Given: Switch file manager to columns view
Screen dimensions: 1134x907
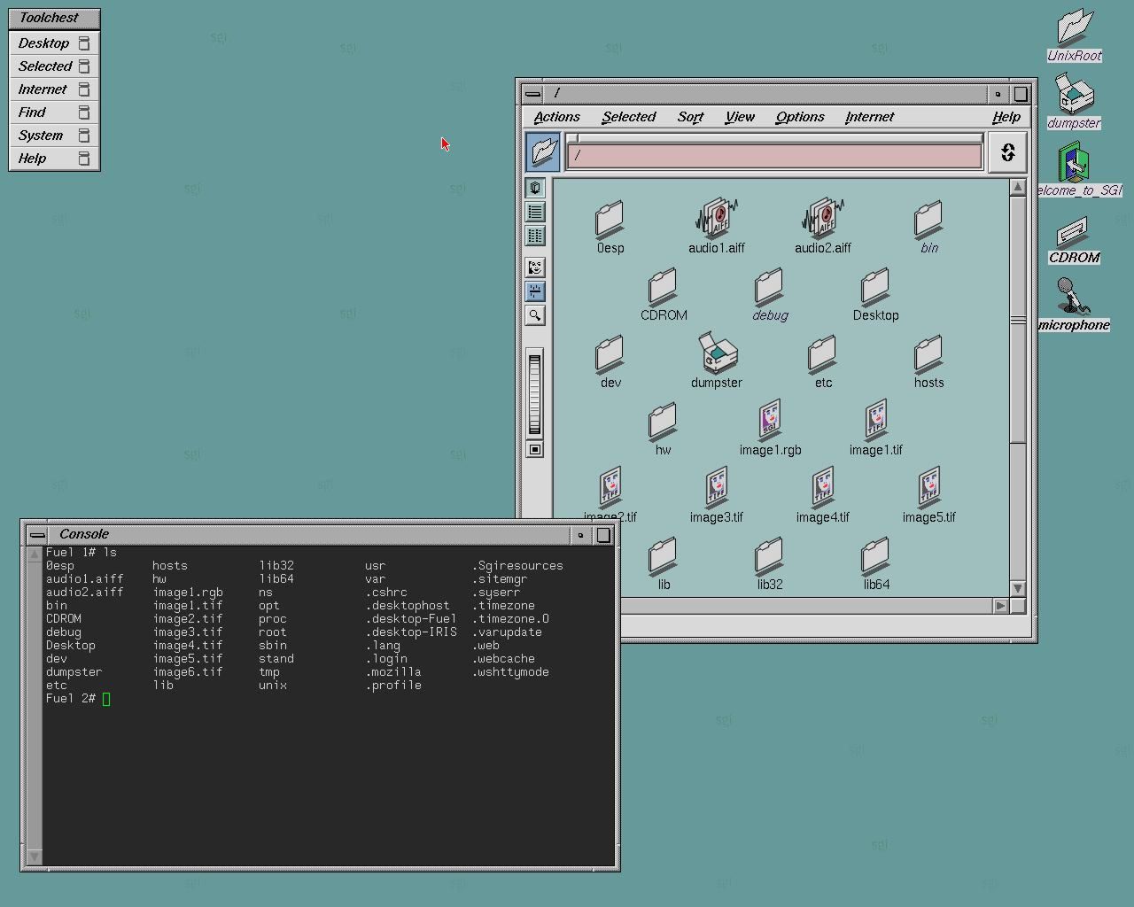Looking at the screenshot, I should point(535,236).
